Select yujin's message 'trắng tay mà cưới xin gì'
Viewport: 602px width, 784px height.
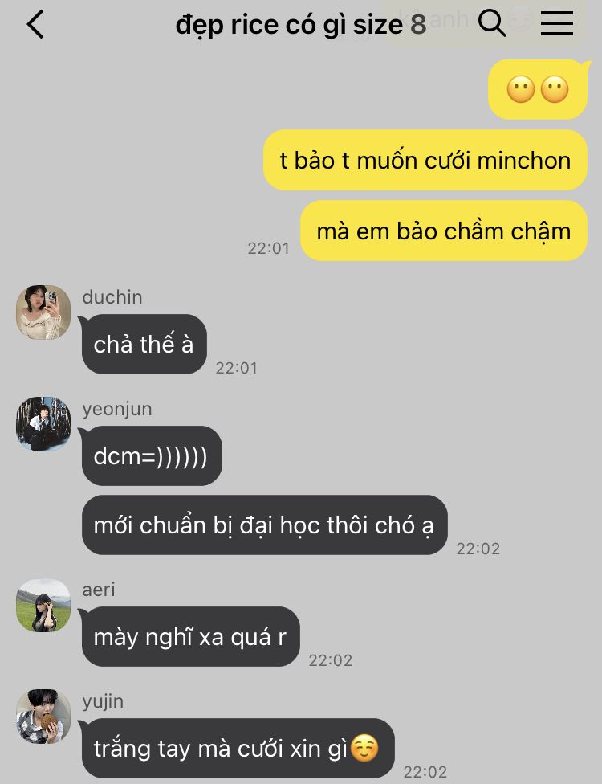click(x=238, y=749)
